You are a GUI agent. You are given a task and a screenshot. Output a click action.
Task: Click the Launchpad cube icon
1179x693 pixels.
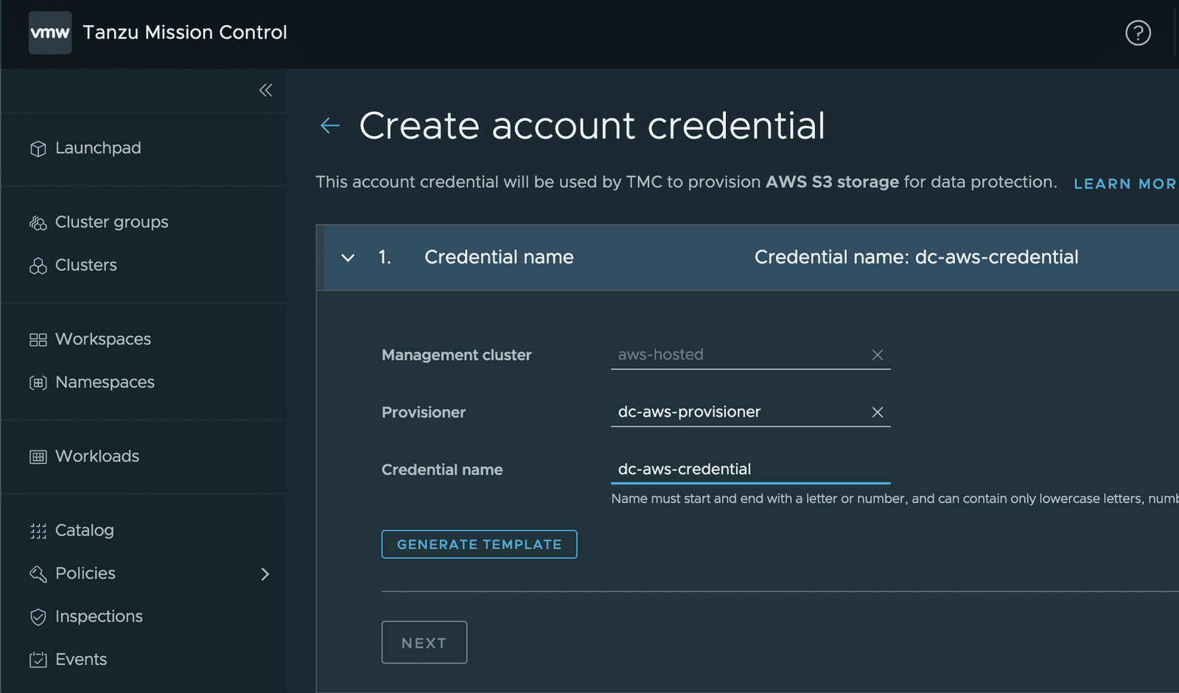click(38, 149)
